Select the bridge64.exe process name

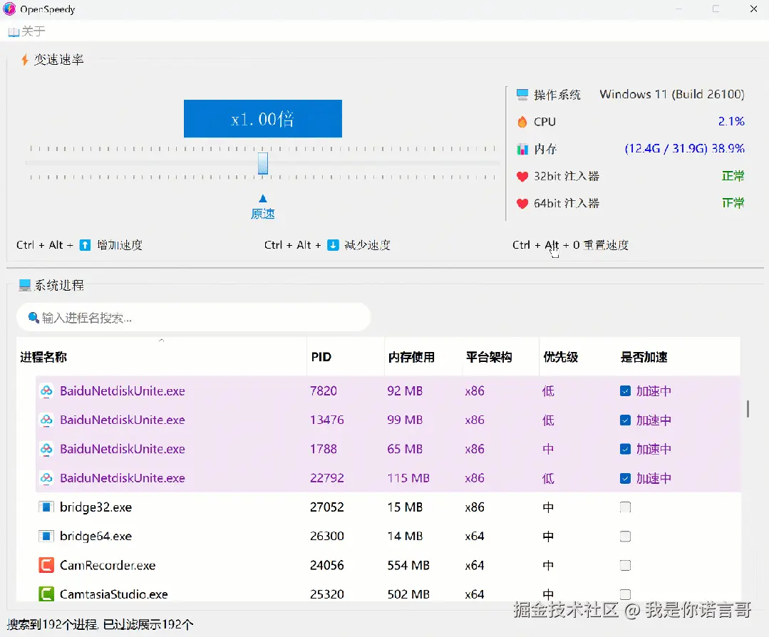pos(96,536)
